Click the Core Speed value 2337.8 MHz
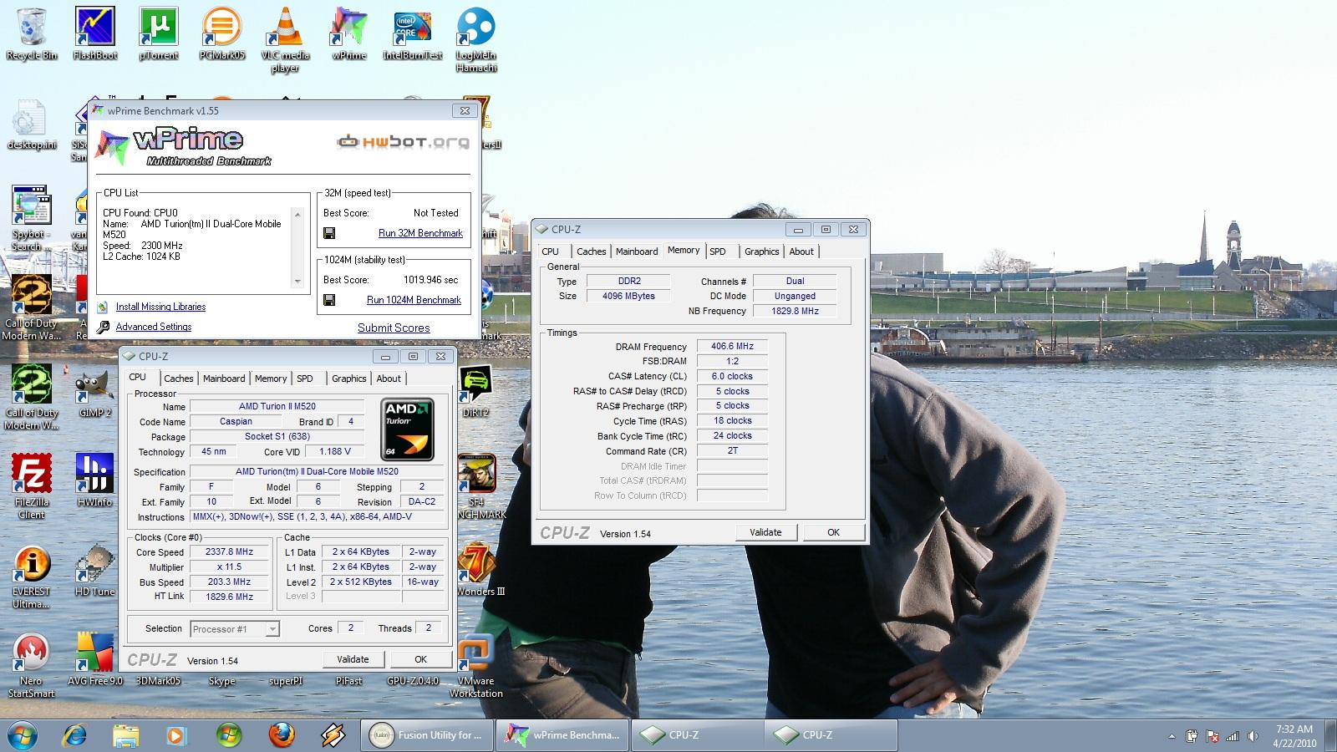This screenshot has width=1337, height=752. pos(229,552)
